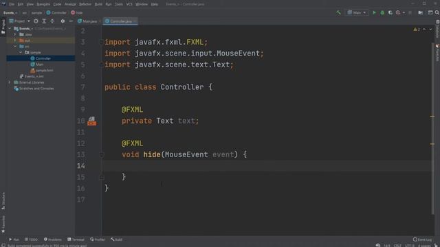Open the Terminal tool window button
Viewport: 440px width, 247px height.
[x=76, y=239]
